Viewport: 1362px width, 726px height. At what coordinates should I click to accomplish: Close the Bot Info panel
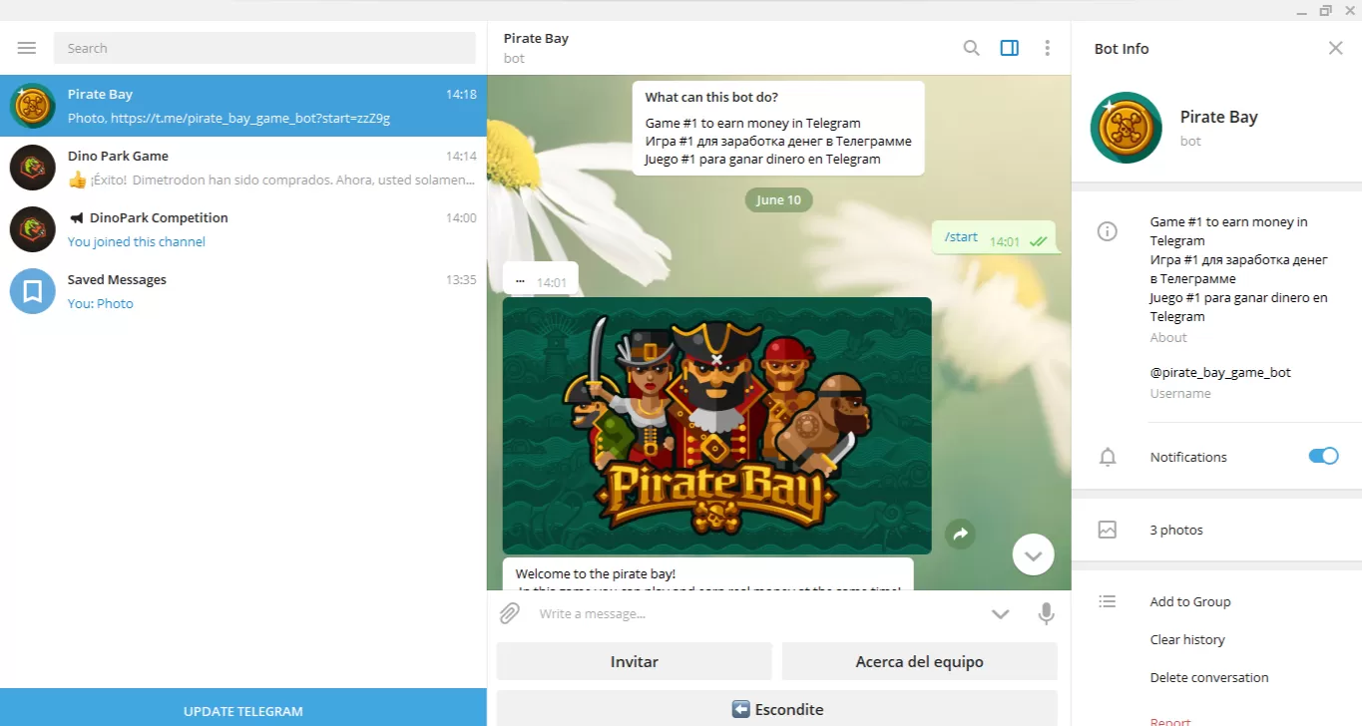tap(1336, 48)
